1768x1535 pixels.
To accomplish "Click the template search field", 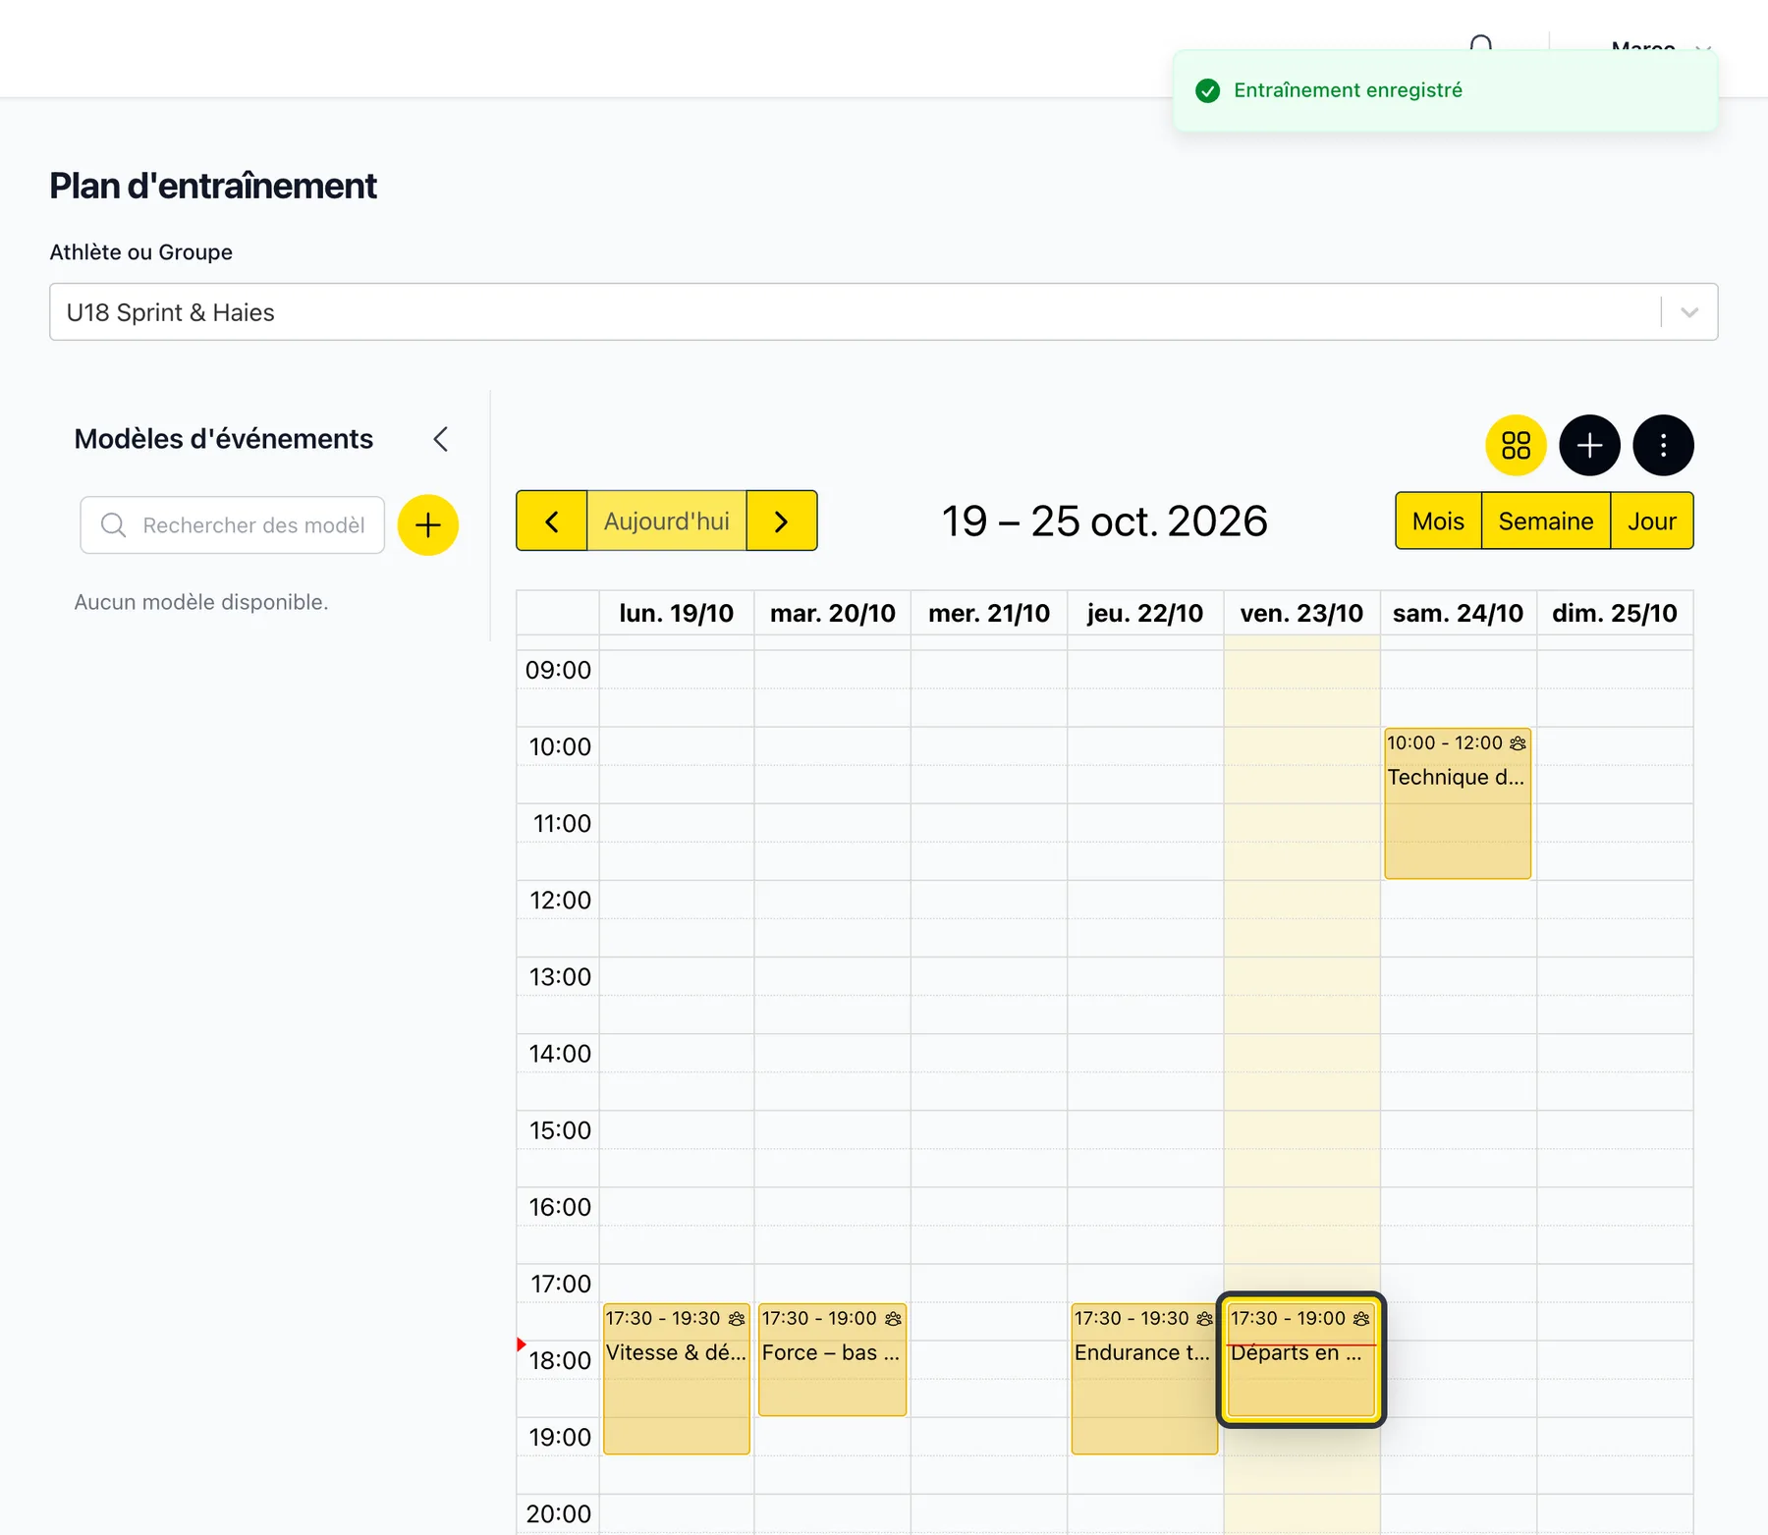I will click(233, 525).
